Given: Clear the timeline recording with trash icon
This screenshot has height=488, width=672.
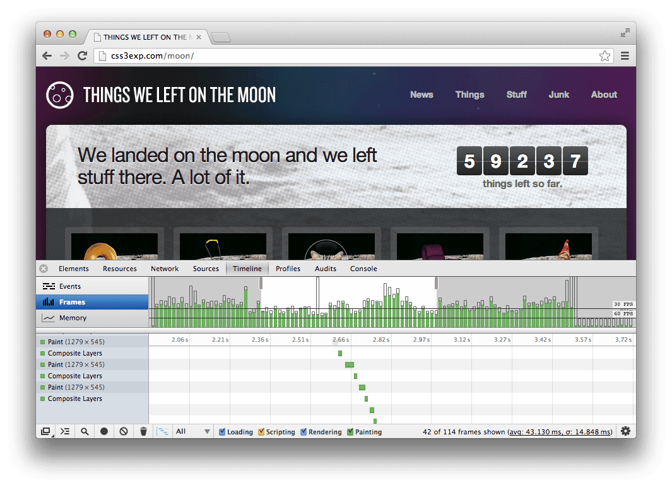Looking at the screenshot, I should pos(143,431).
